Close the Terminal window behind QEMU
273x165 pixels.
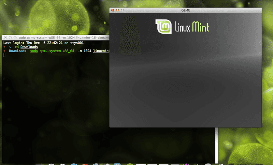pyautogui.click(x=5, y=37)
